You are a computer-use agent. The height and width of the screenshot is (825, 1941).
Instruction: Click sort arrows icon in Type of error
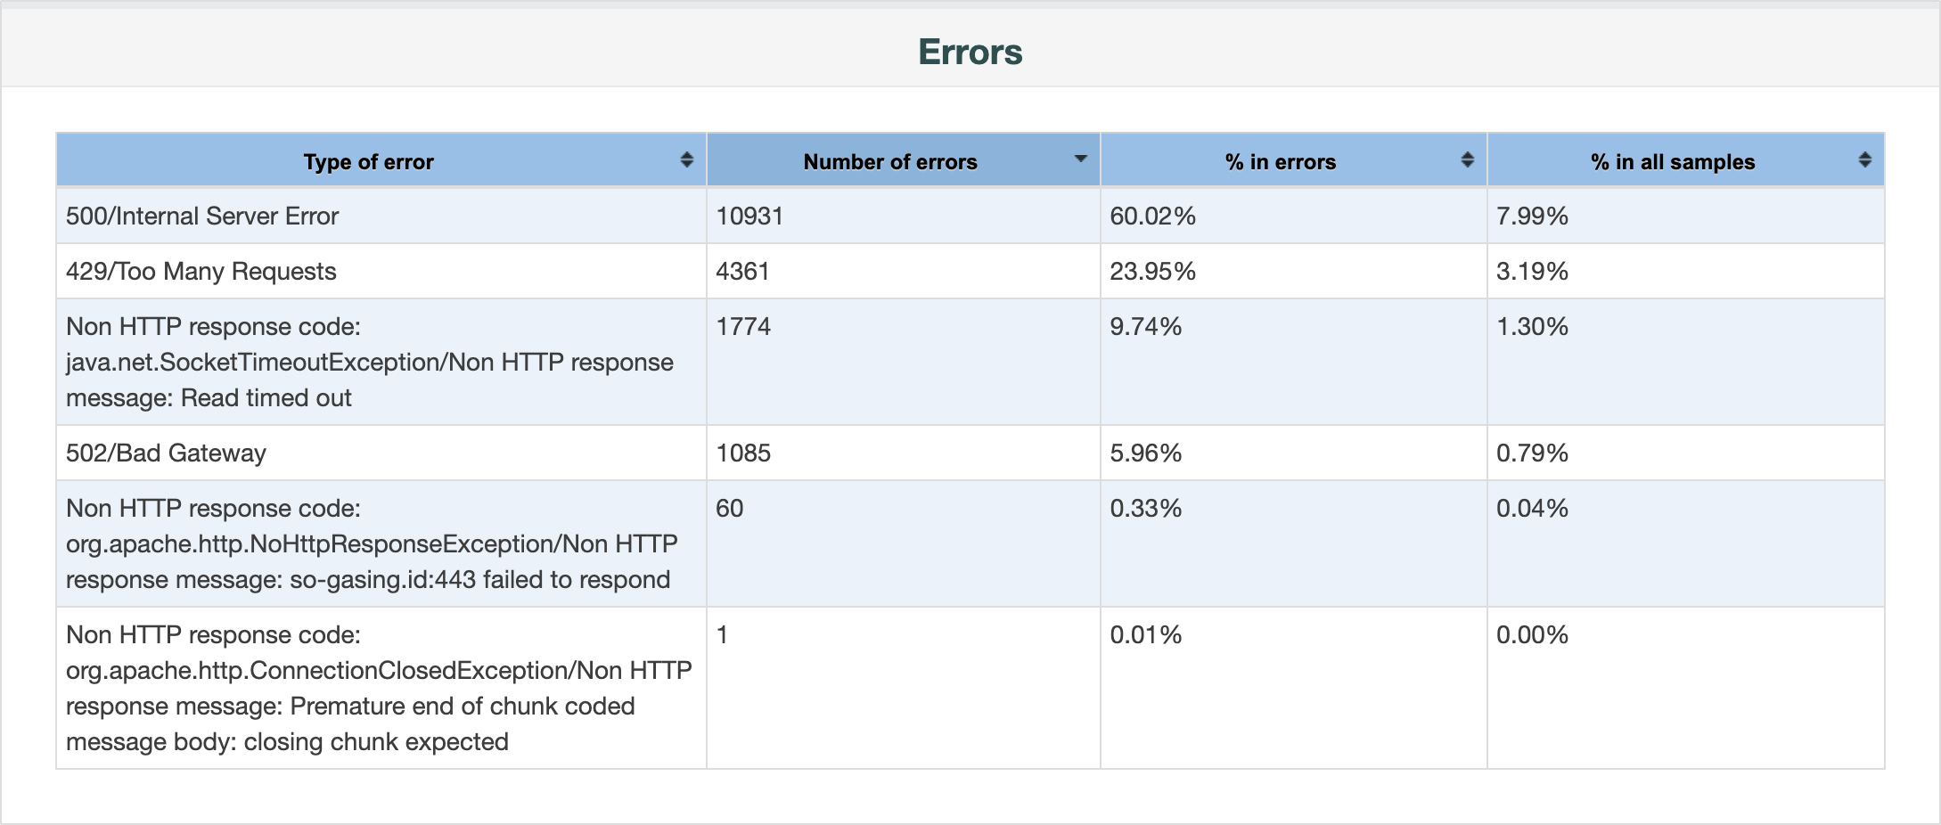(686, 159)
